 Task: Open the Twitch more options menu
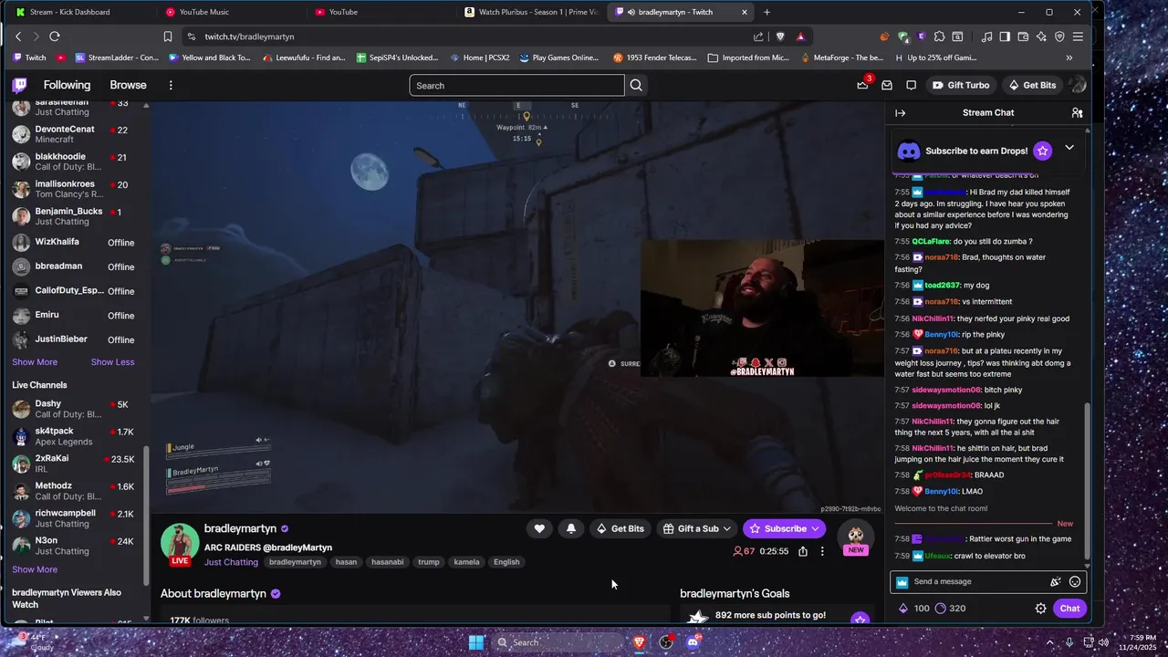[x=171, y=85]
